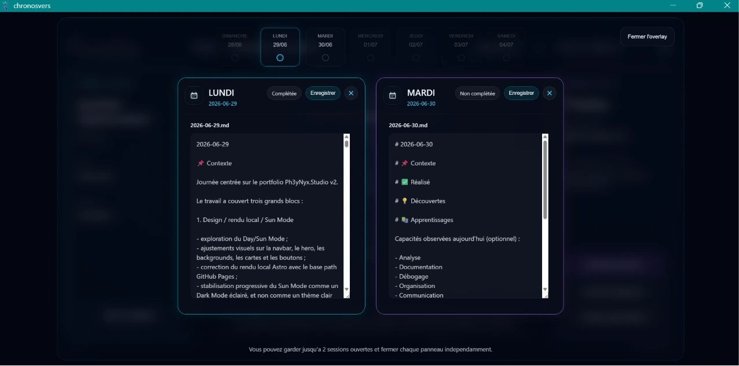Close the LUNDI session panel
Image resolution: width=739 pixels, height=366 pixels.
351,93
